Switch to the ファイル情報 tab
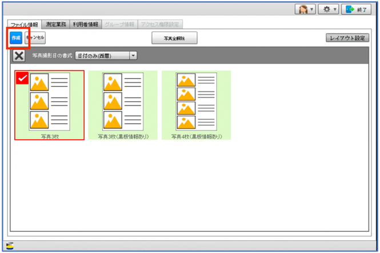Image resolution: width=380 pixels, height=253 pixels. click(25, 25)
